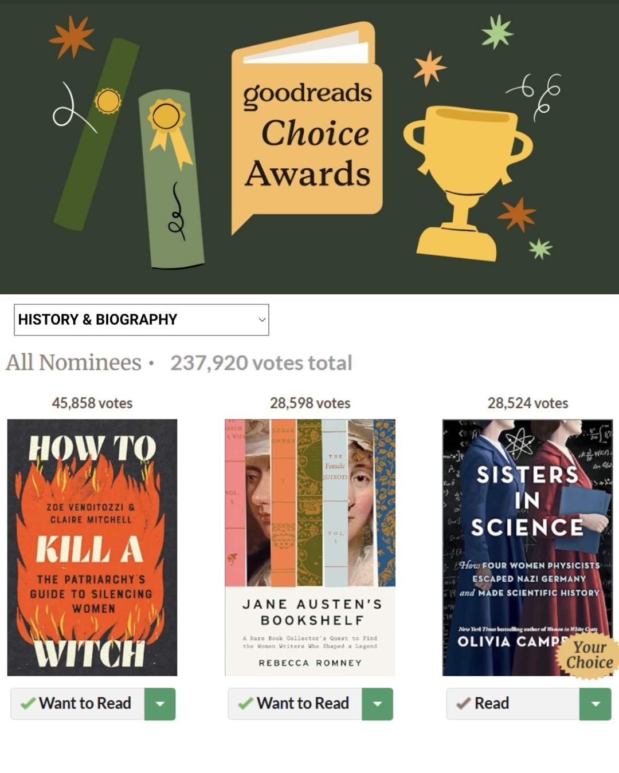619x773 pixels.
Task: Click the 45,858 votes count
Action: [92, 403]
